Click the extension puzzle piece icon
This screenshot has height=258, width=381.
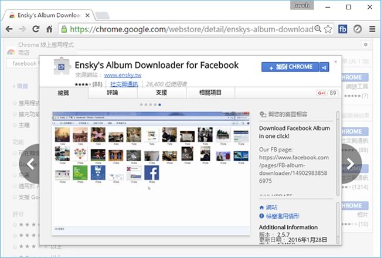[62, 66]
